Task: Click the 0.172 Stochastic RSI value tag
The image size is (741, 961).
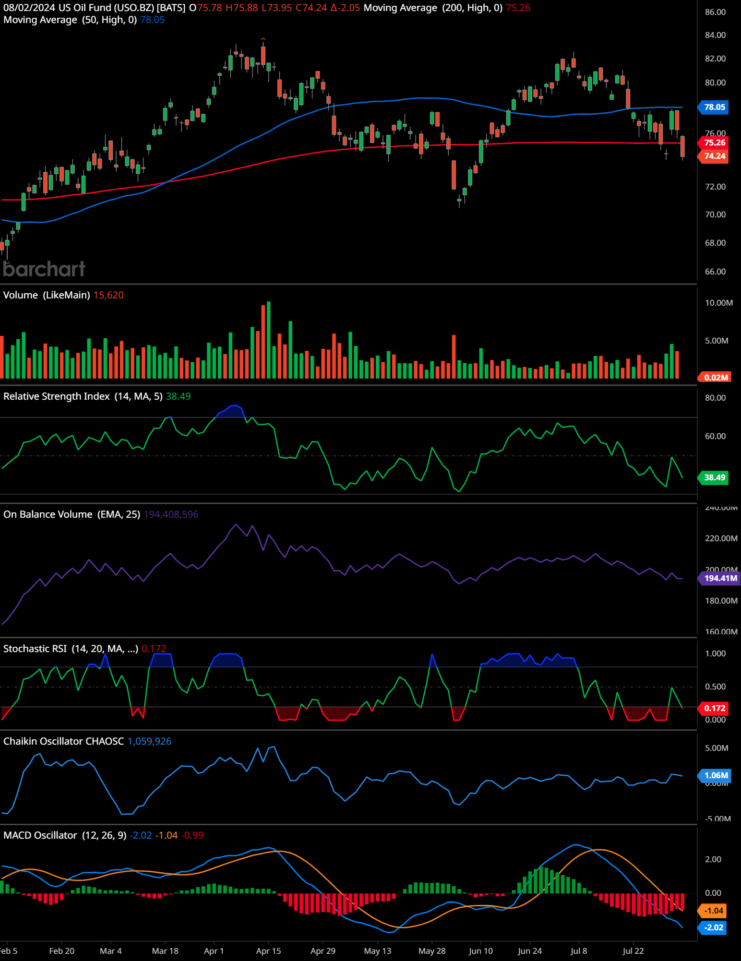Action: pyautogui.click(x=714, y=708)
